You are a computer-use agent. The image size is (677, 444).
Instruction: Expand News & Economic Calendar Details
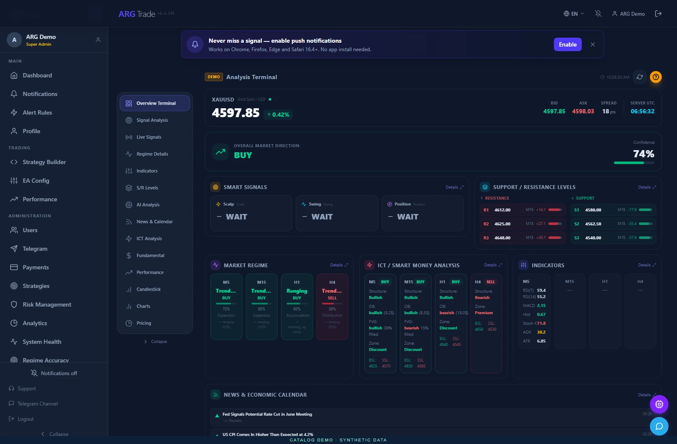tap(647, 395)
